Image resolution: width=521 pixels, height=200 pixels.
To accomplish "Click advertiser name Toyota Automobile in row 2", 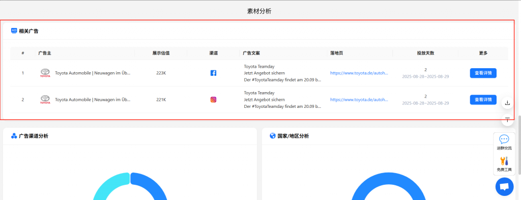I will pyautogui.click(x=93, y=99).
